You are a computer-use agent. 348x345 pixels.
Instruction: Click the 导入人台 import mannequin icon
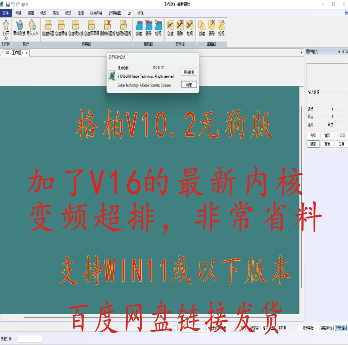(x=32, y=28)
